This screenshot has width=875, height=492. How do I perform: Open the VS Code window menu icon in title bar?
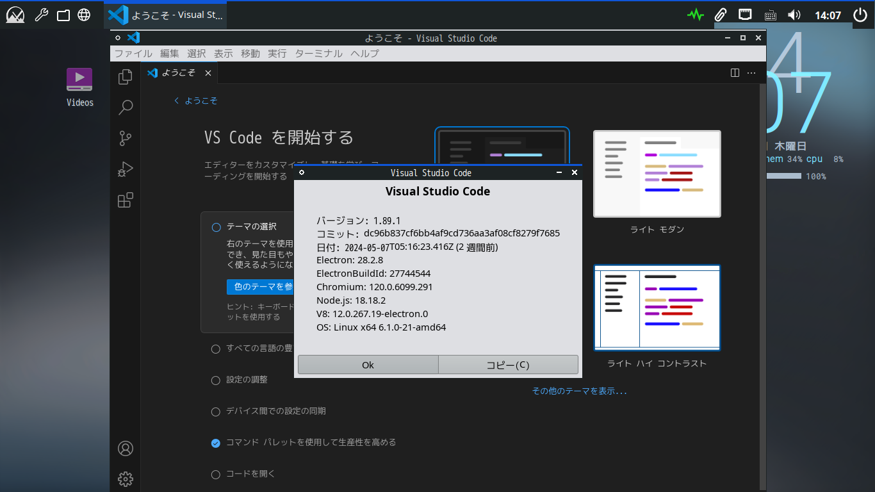118,38
